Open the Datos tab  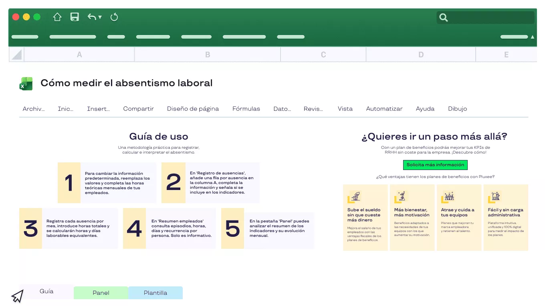(282, 109)
